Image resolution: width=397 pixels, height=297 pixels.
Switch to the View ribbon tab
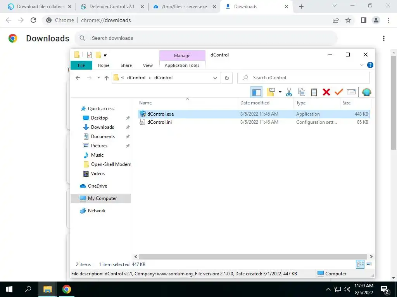[148, 65]
